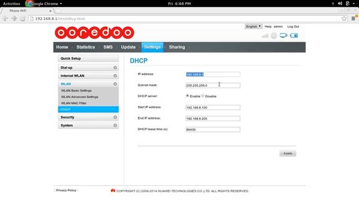The image size is (359, 201).
Task: Click the WiFi device status icon
Action: [294, 35]
